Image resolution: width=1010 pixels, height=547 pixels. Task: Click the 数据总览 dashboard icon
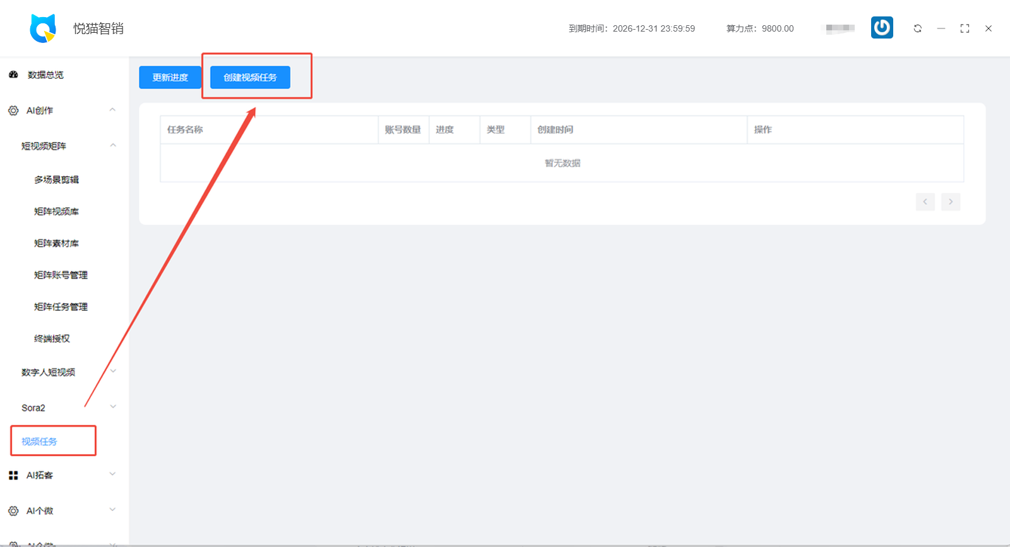pos(13,75)
